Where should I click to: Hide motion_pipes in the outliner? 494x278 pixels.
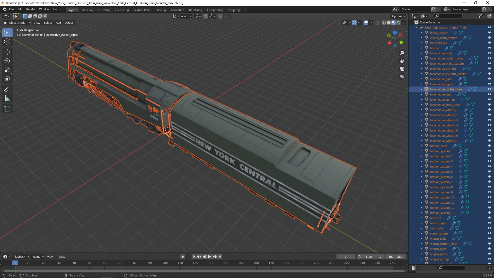coord(489,146)
